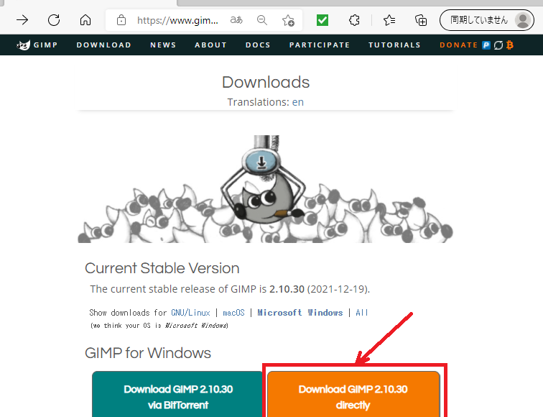Download GIMP 2.10.30 via BitTorrent
543x417 pixels.
point(178,395)
